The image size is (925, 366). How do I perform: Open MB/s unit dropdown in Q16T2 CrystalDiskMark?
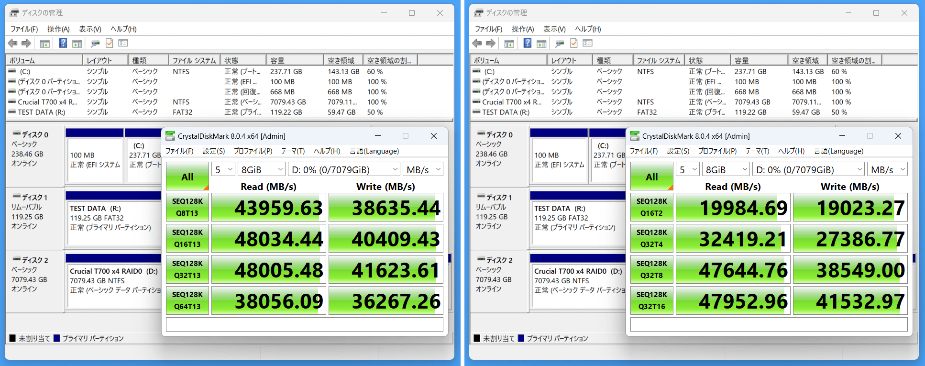887,169
